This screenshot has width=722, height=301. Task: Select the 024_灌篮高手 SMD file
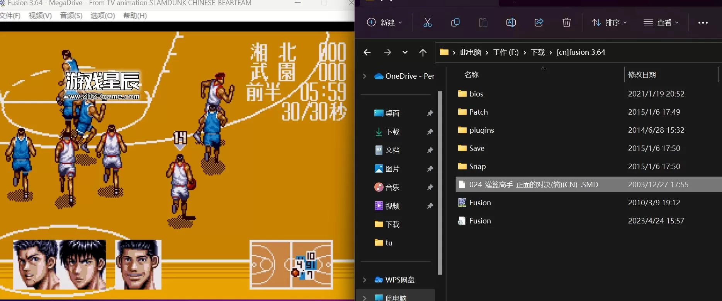(533, 184)
